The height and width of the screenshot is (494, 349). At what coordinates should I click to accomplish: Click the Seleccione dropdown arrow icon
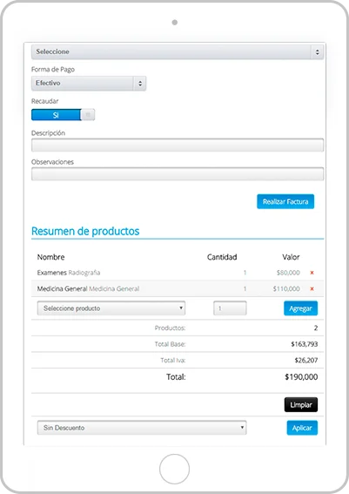click(318, 52)
